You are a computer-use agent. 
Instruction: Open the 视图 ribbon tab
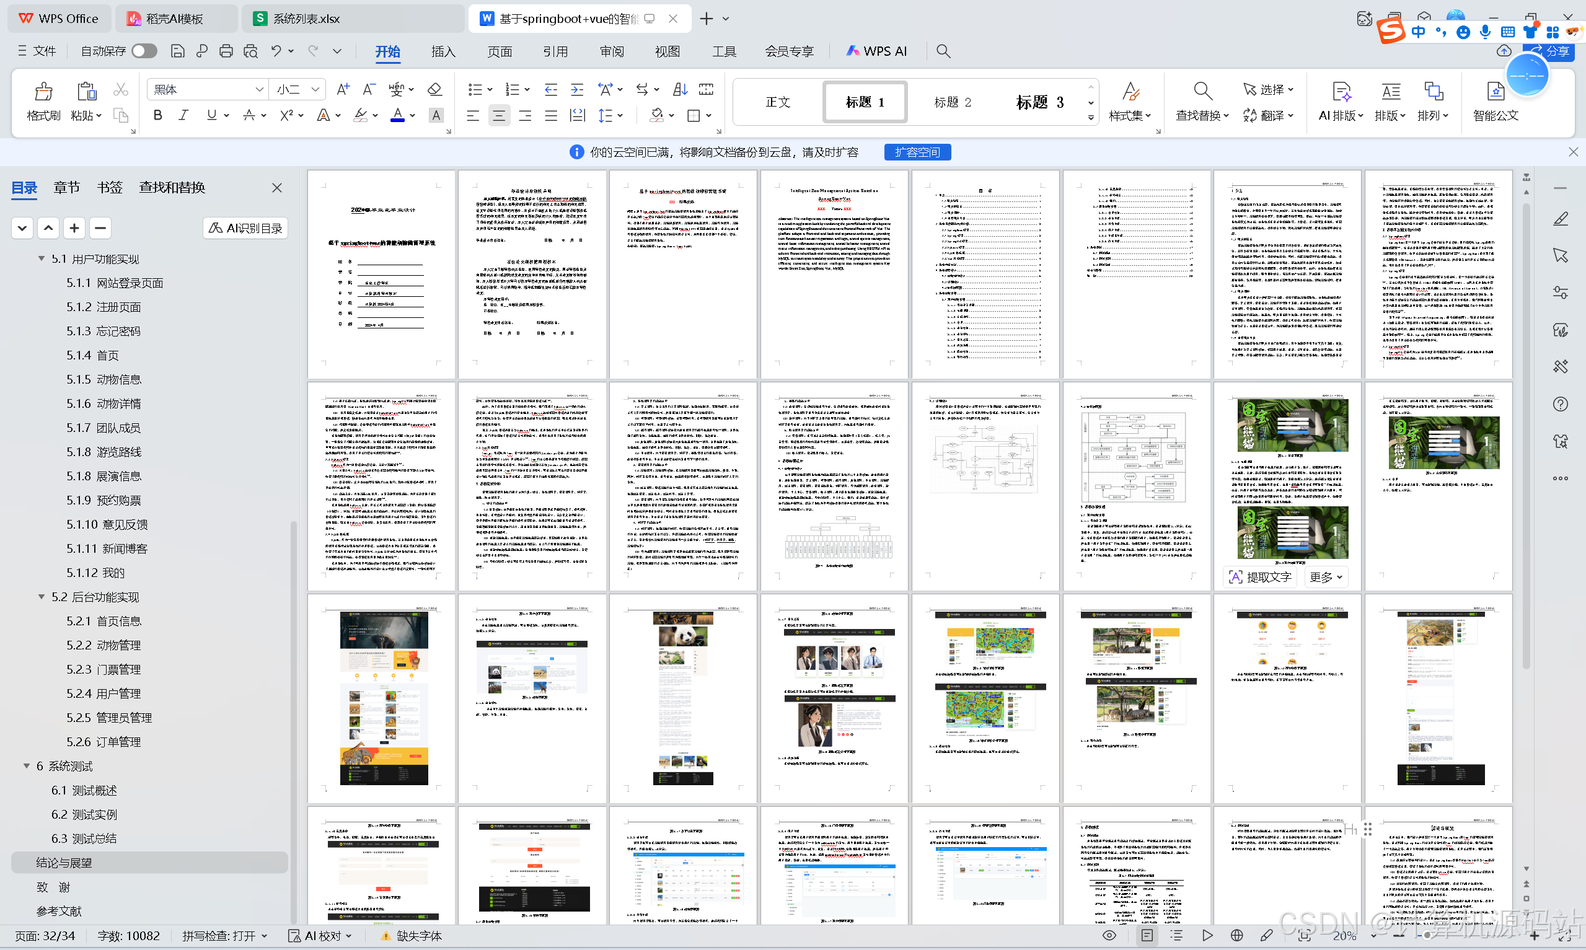(x=667, y=51)
